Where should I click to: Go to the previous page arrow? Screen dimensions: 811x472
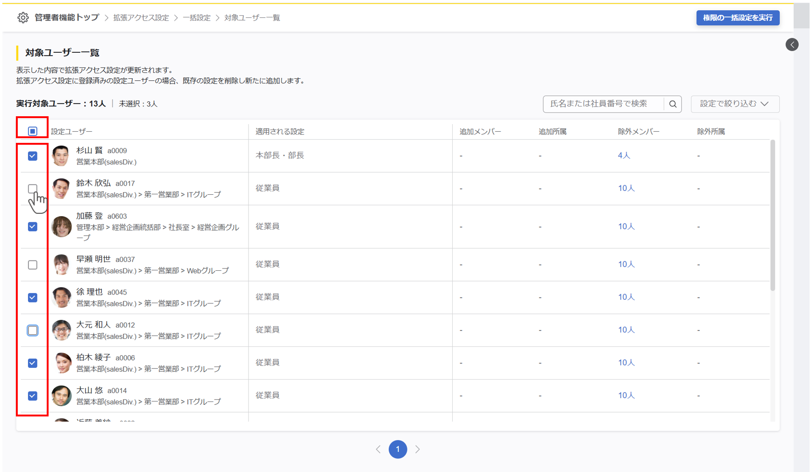(x=378, y=449)
